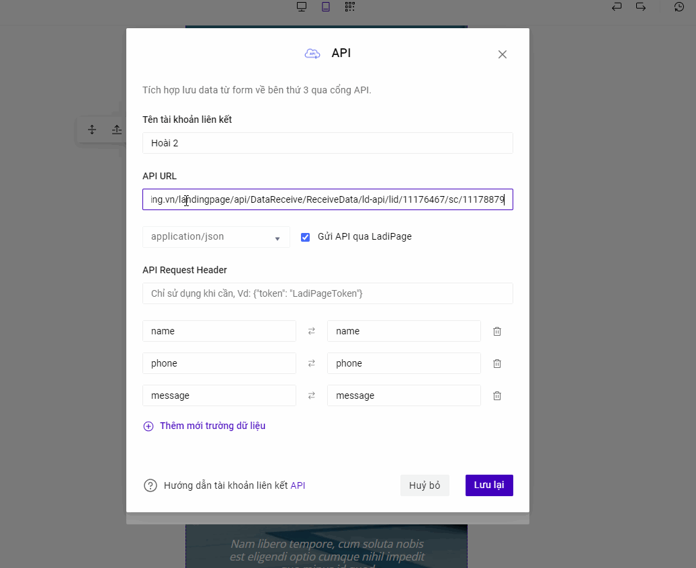Switch to mobile view icon
Viewport: 696px width, 568px height.
[326, 7]
